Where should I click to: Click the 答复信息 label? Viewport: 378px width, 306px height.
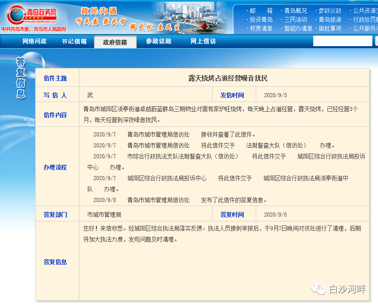tap(55, 262)
